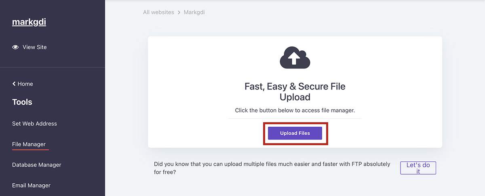The width and height of the screenshot is (485, 196).
Task: Click the cloud upload icon
Action: tap(295, 58)
